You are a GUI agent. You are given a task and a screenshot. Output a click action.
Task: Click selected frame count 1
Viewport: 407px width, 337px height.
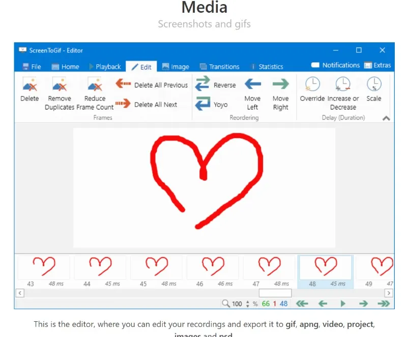pyautogui.click(x=274, y=304)
